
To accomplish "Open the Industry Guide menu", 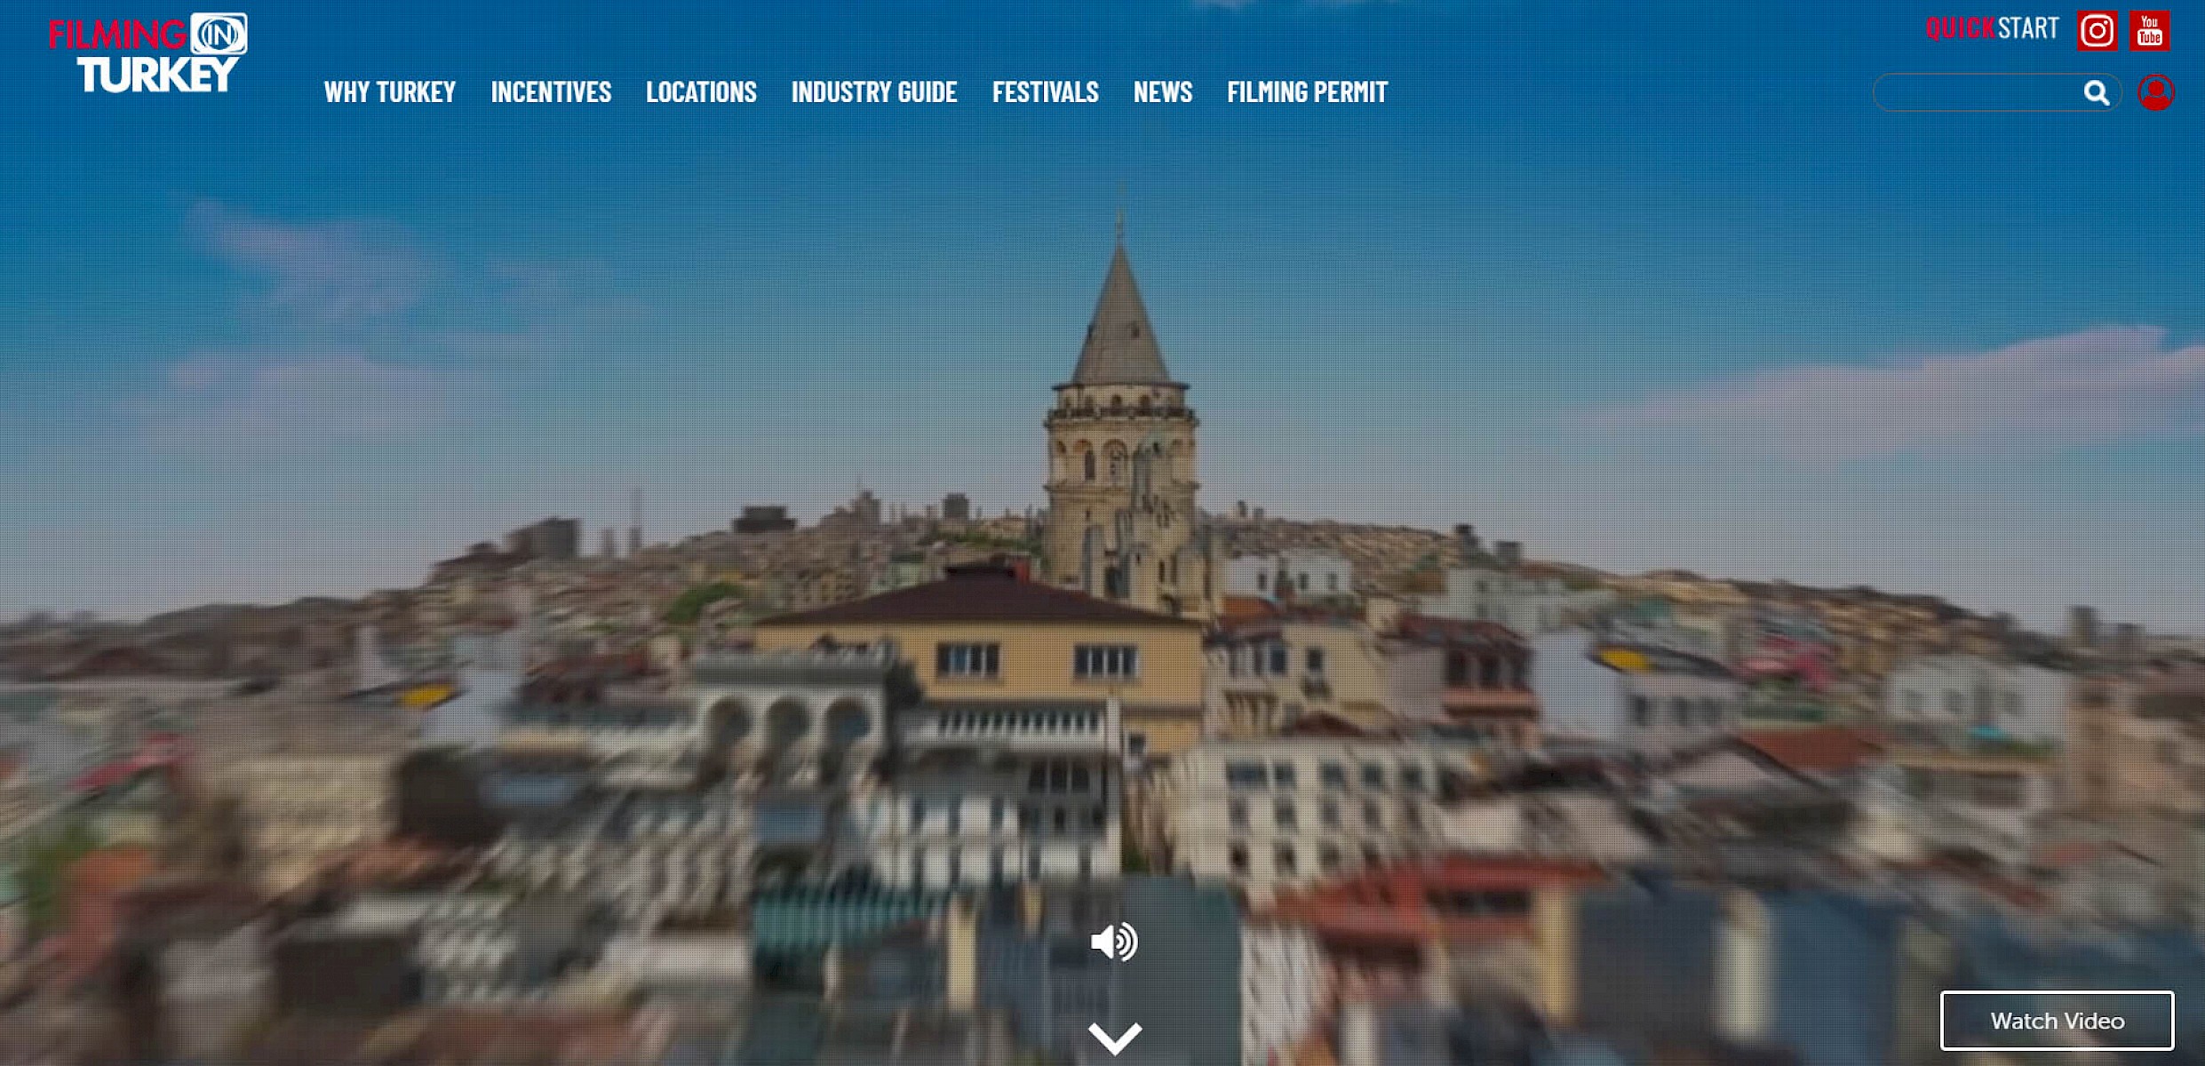I will [874, 92].
